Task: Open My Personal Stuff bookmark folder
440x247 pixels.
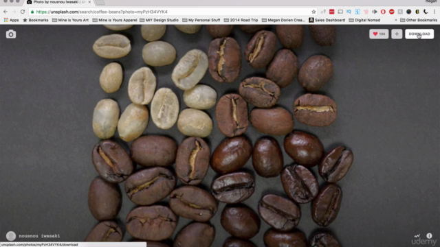Action: (201, 20)
